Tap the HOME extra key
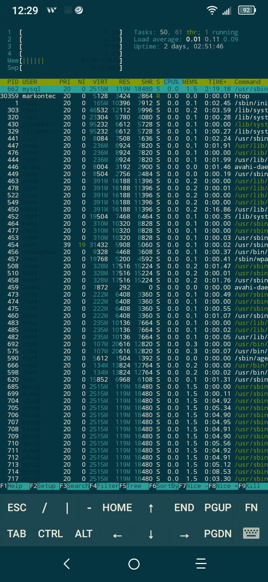Screen dimensions: 268x582 pos(117,507)
